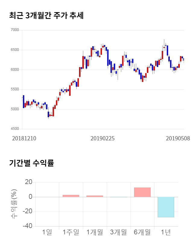Click the 4500 price axis label
193x244 pixels.
(14, 129)
